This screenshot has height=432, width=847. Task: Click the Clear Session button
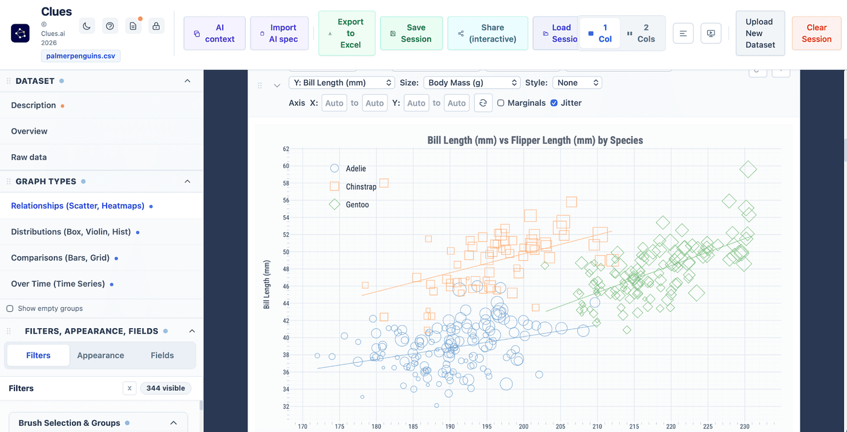point(816,33)
